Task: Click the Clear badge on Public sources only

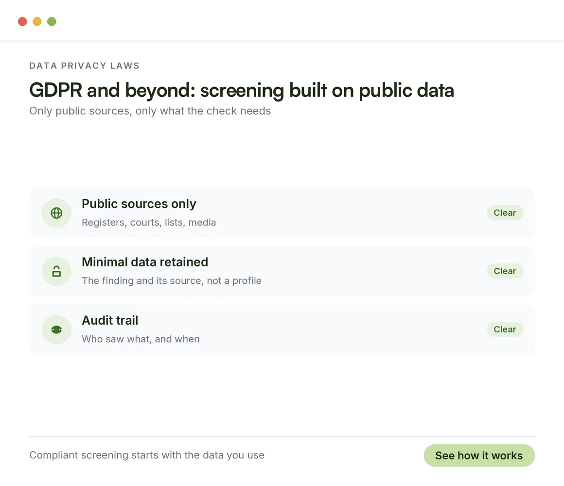Action: pos(505,213)
